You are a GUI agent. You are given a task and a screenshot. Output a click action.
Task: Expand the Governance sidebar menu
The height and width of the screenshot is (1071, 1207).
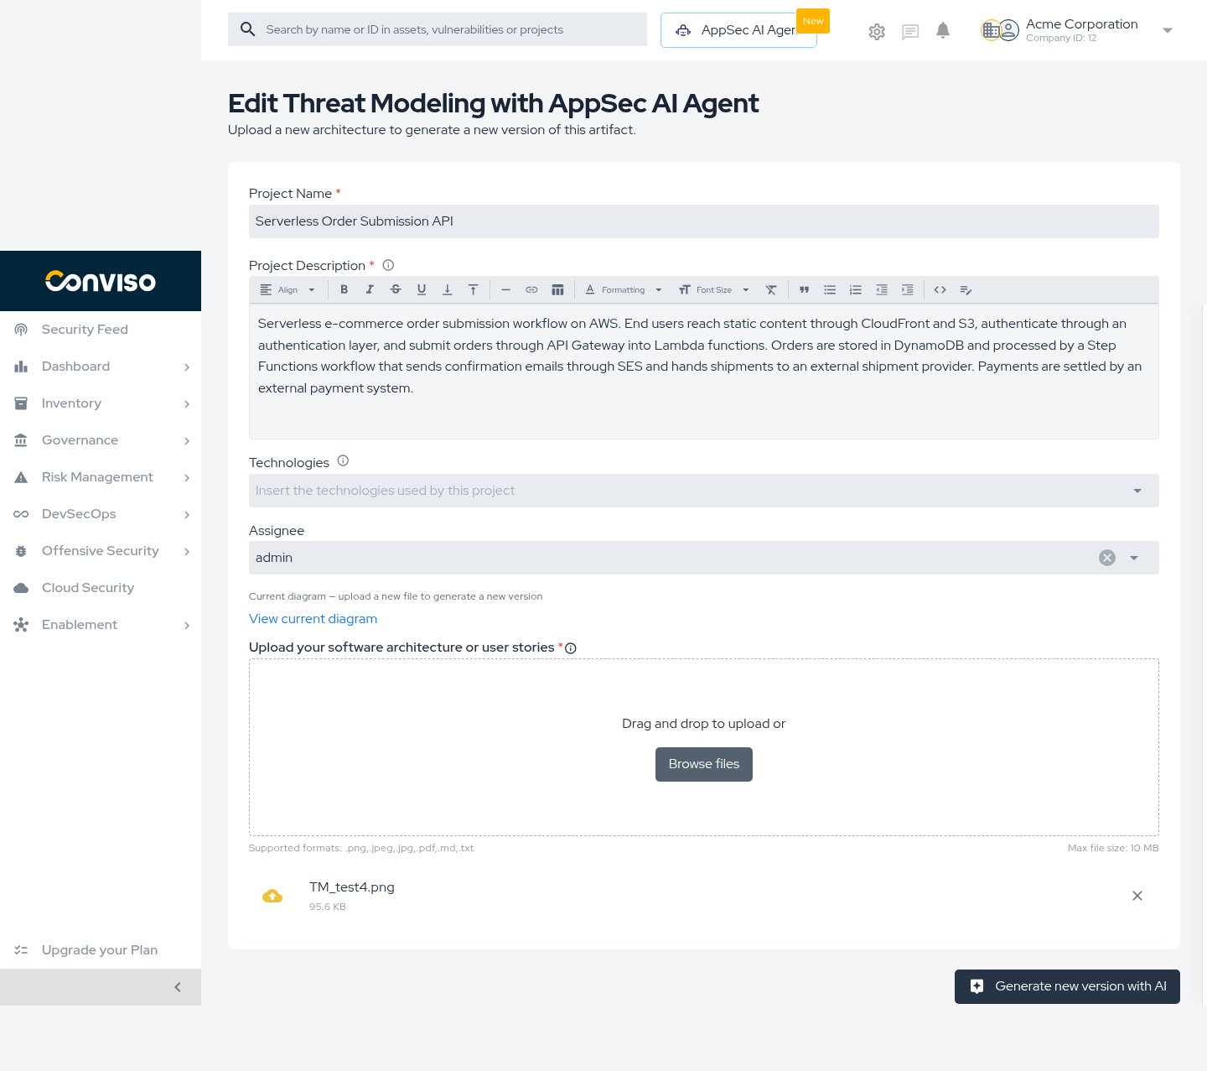[101, 440]
